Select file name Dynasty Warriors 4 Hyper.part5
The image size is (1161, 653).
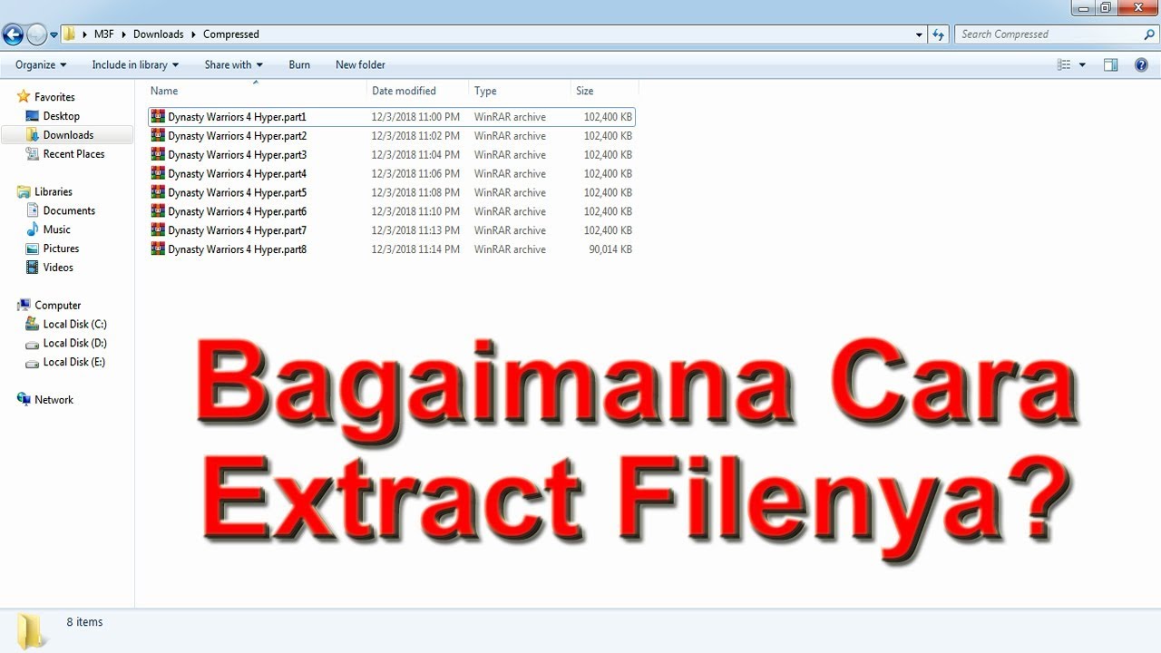click(238, 193)
